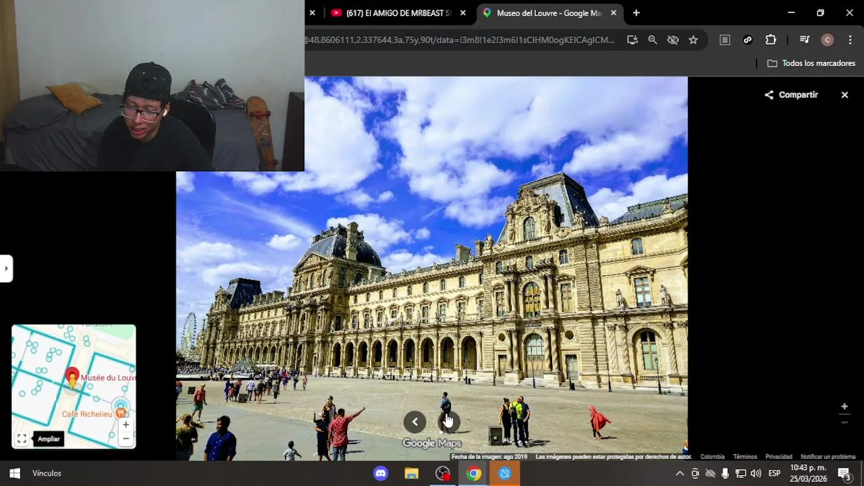Open File Explorer from the taskbar
Viewport: 864px width, 486px height.
[x=411, y=473]
